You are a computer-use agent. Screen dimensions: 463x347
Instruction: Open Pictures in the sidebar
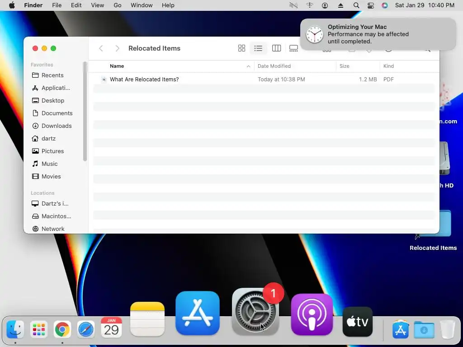click(x=47, y=151)
